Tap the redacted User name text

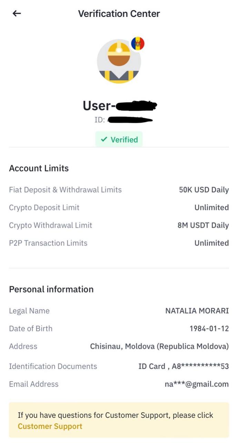(119, 106)
